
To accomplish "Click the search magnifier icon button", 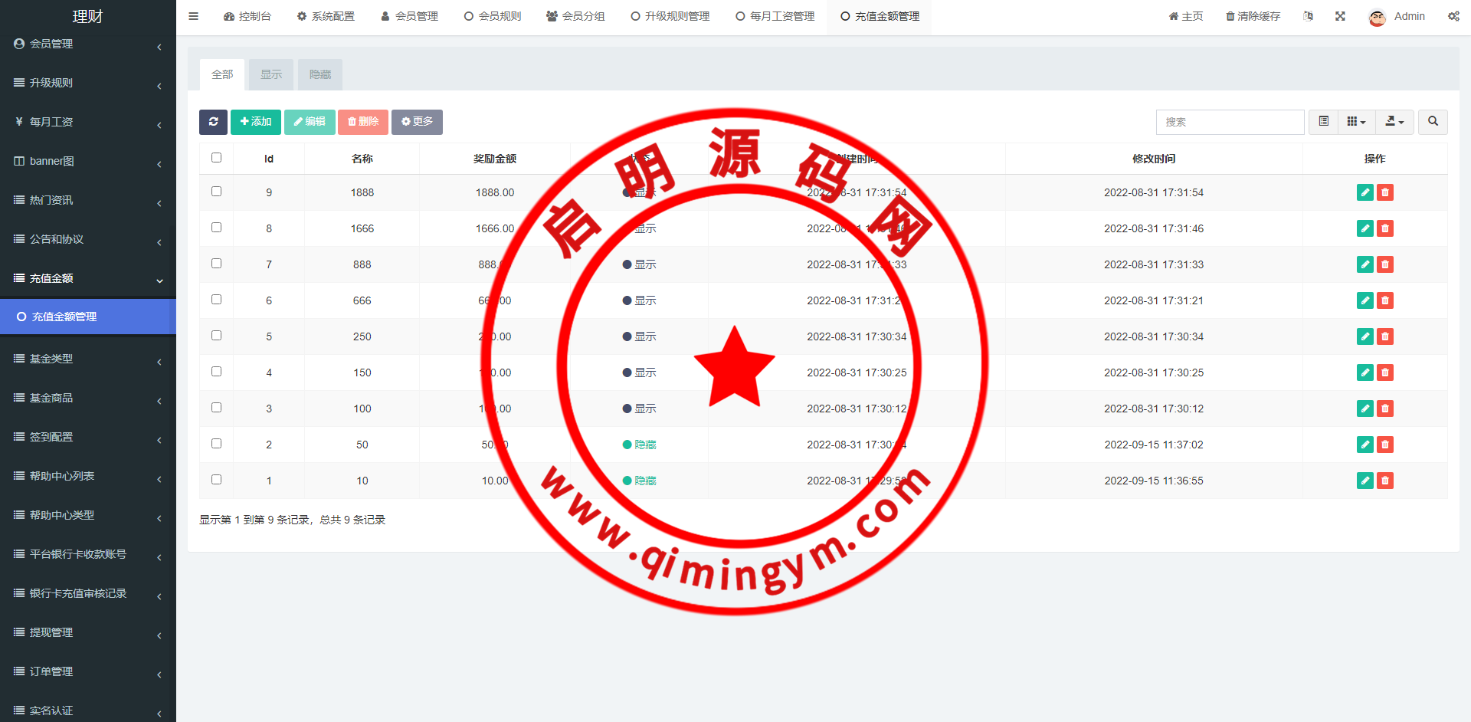I will (x=1433, y=122).
